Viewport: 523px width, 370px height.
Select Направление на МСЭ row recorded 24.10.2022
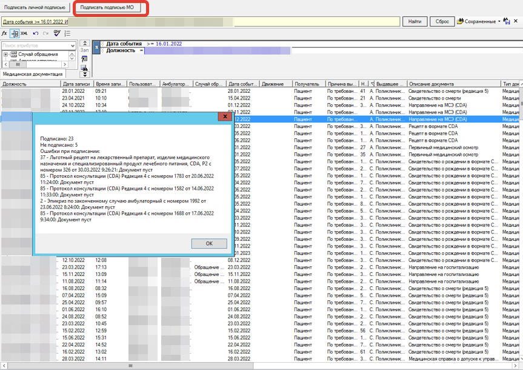point(259,105)
